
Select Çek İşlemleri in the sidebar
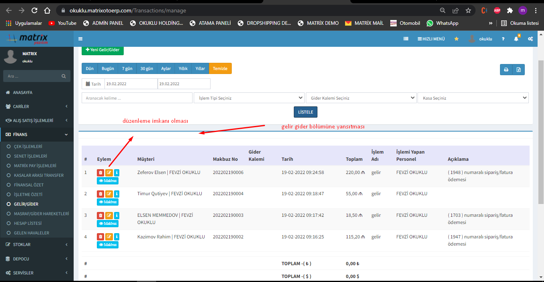(x=28, y=146)
